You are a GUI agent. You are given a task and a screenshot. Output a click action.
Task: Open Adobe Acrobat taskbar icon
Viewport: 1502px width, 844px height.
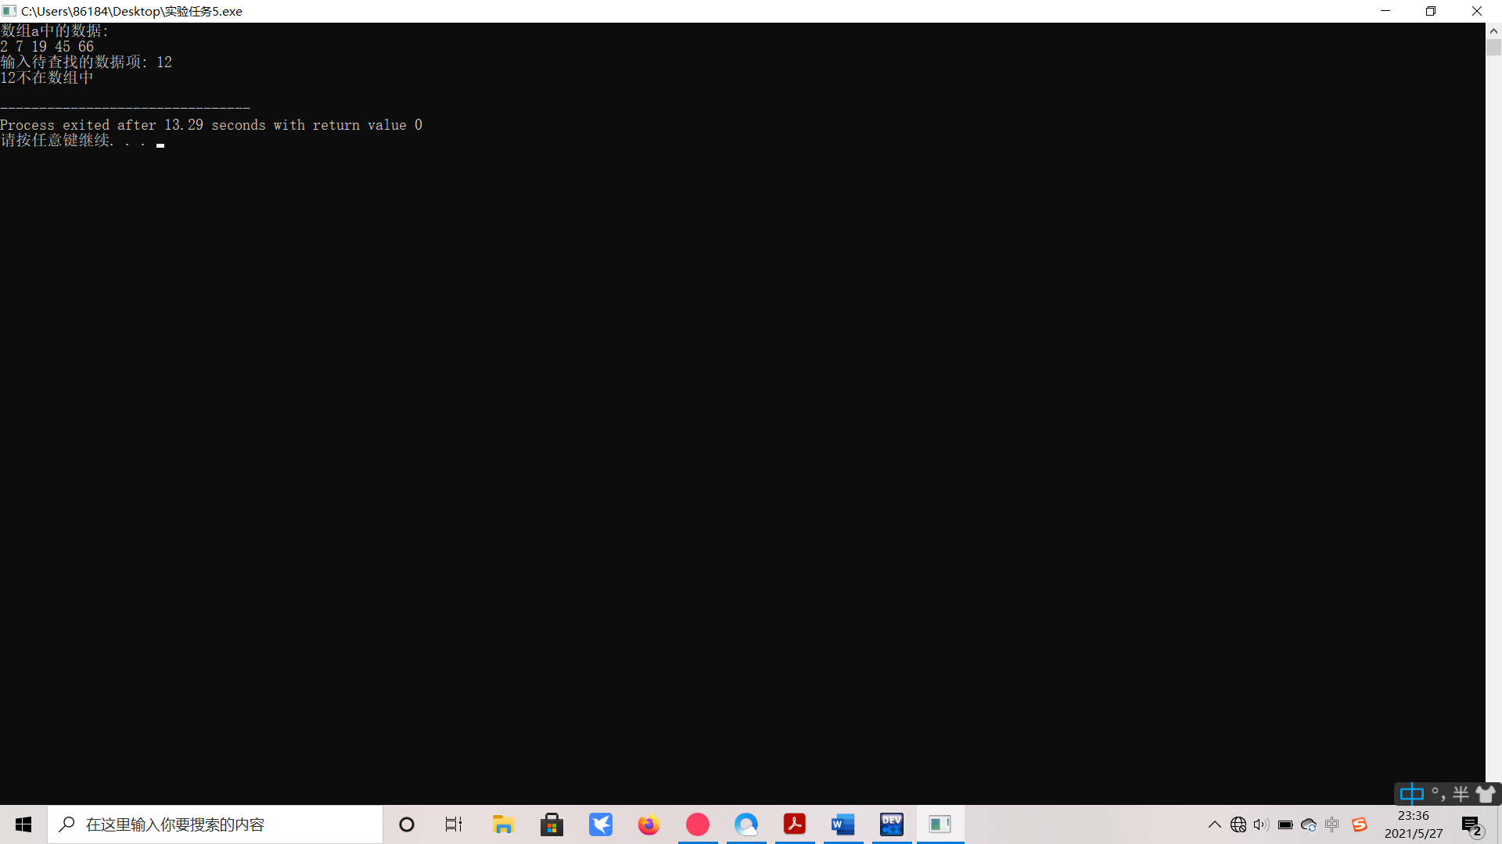794,824
